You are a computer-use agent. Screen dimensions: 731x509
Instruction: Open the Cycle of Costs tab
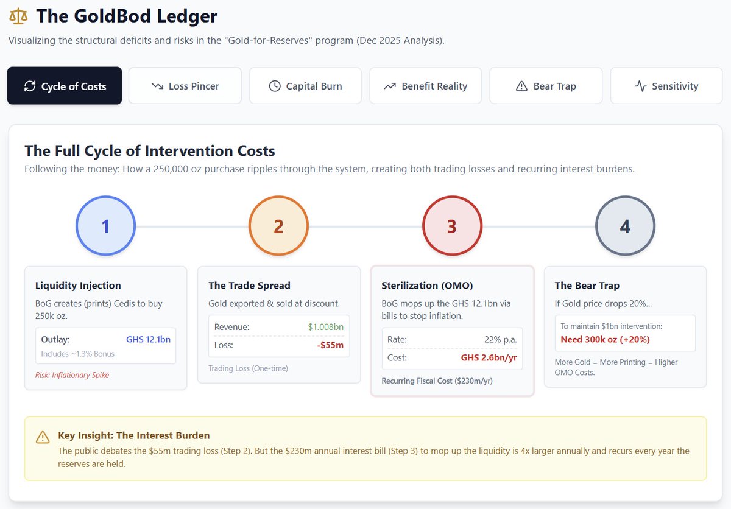65,86
